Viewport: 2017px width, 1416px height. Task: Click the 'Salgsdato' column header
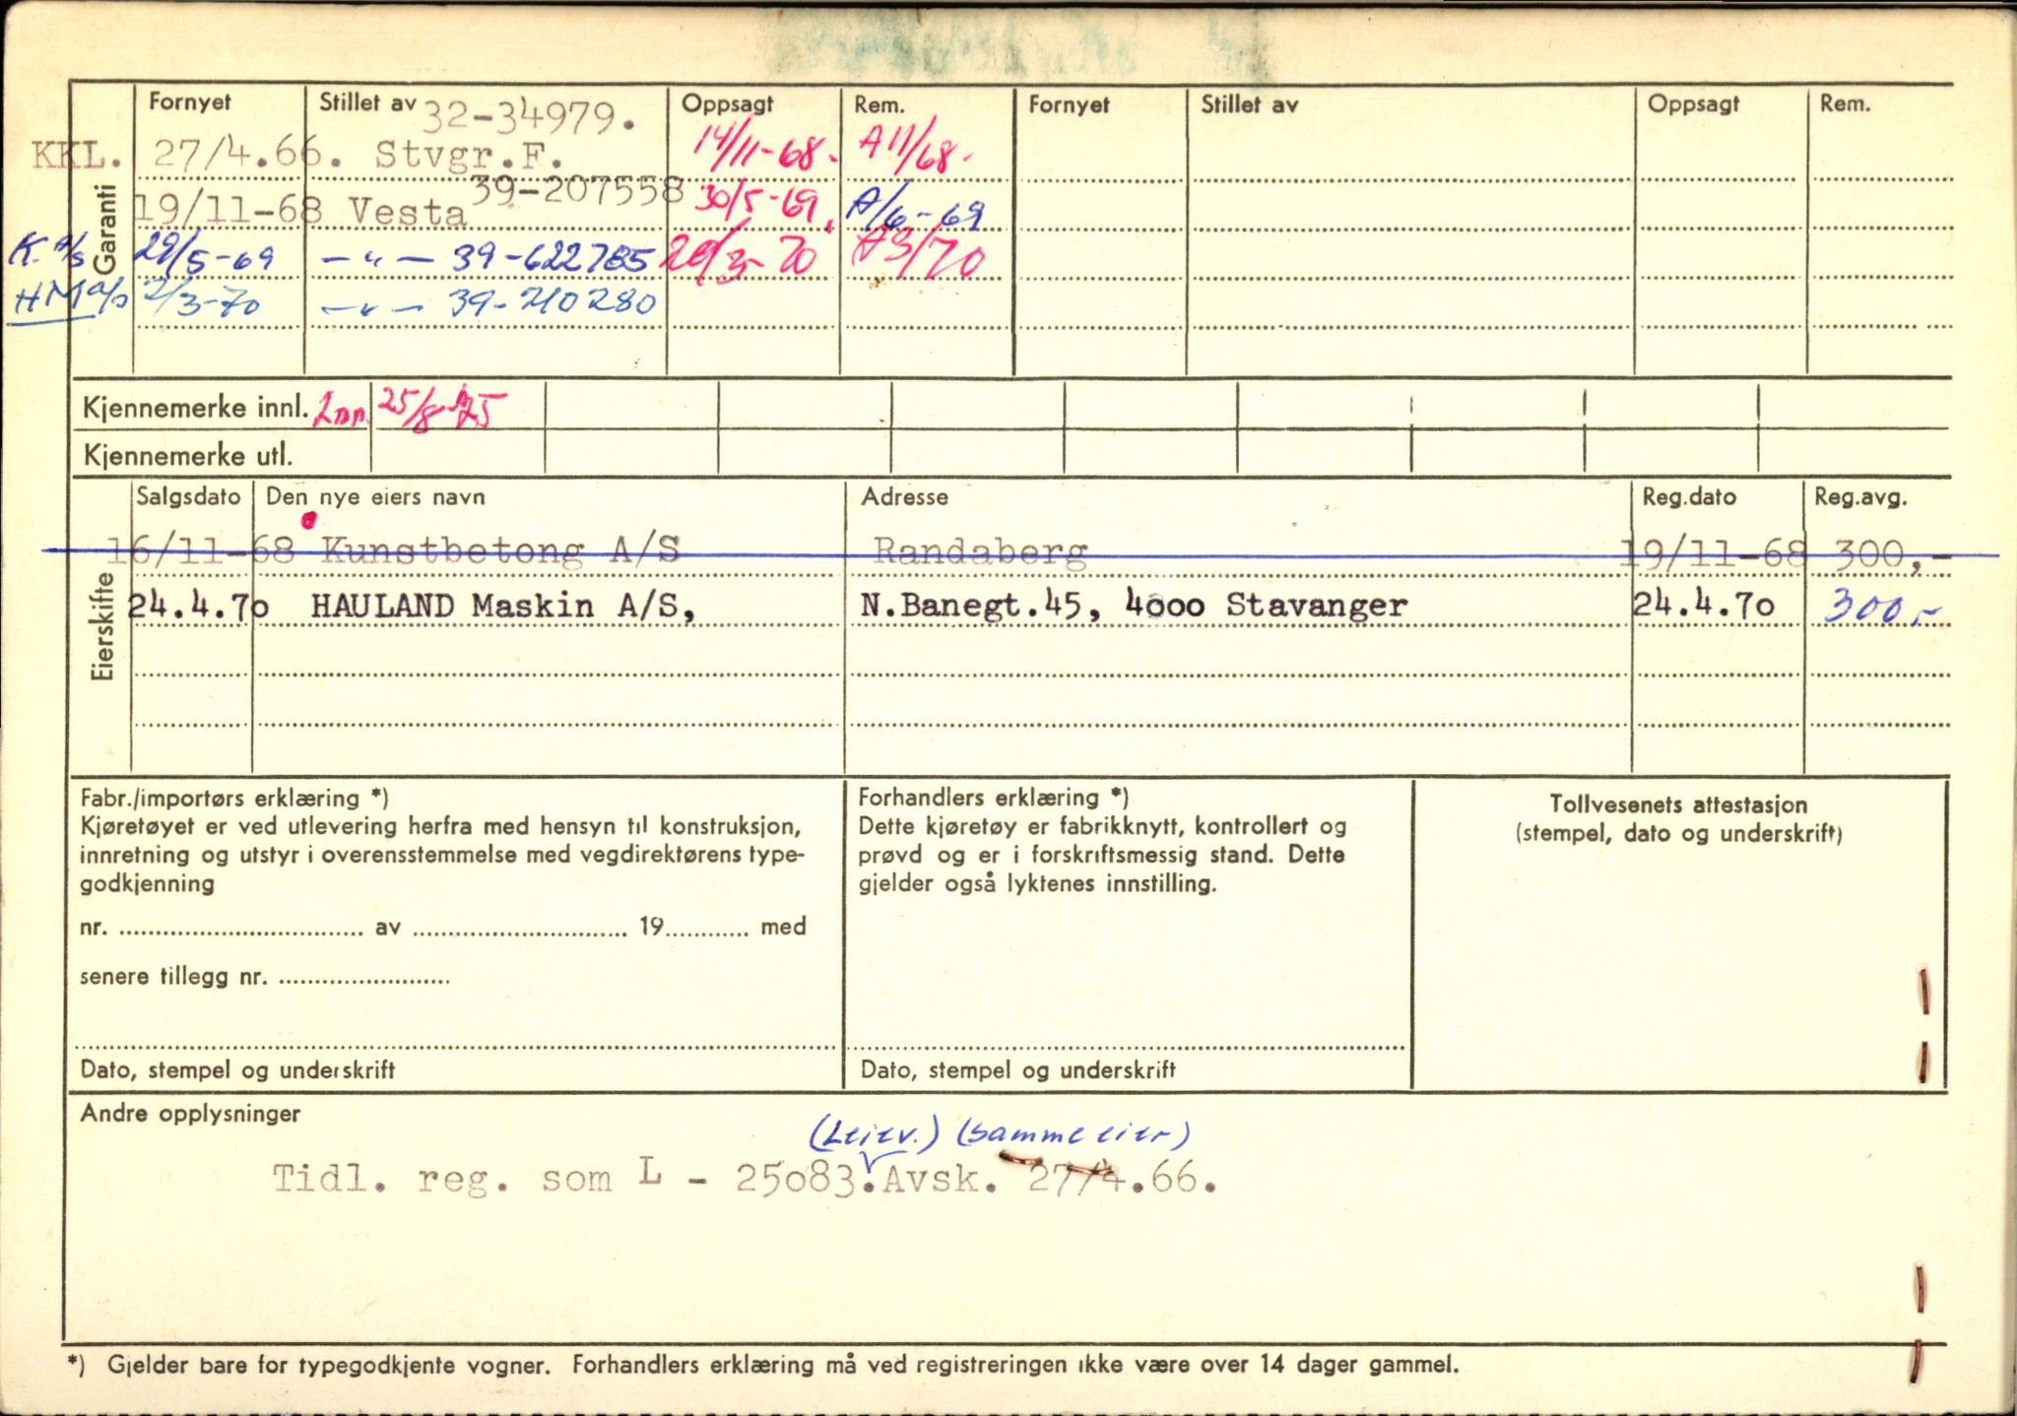[x=188, y=496]
